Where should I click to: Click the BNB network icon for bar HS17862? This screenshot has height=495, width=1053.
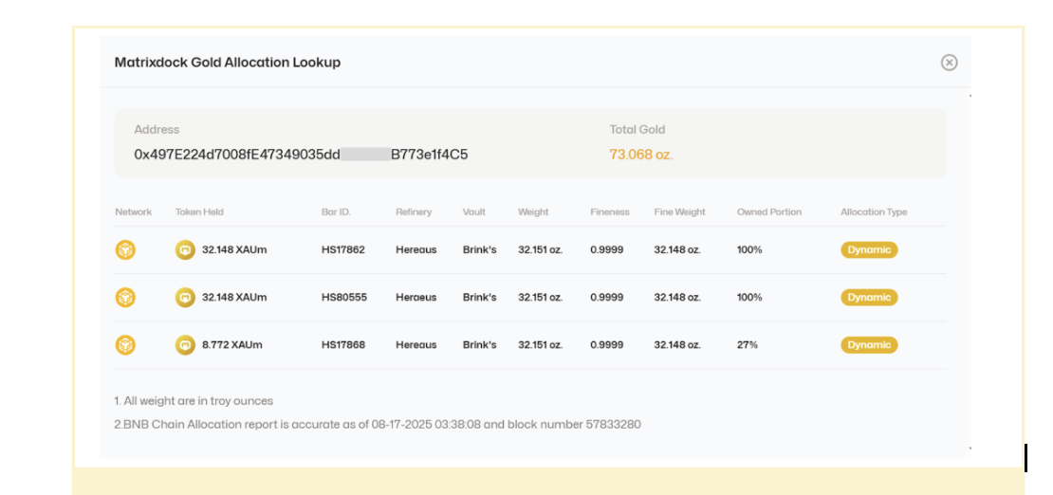tap(125, 250)
